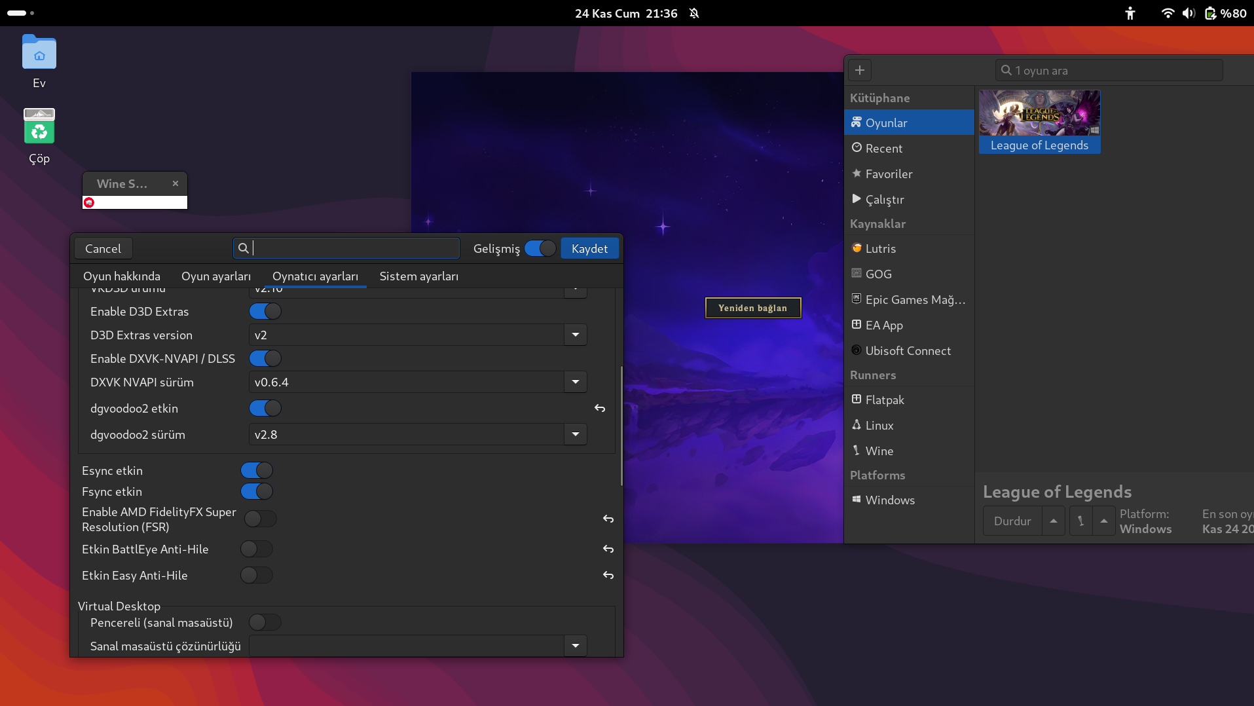Reset the FSR setting using revert arrow

[608, 519]
